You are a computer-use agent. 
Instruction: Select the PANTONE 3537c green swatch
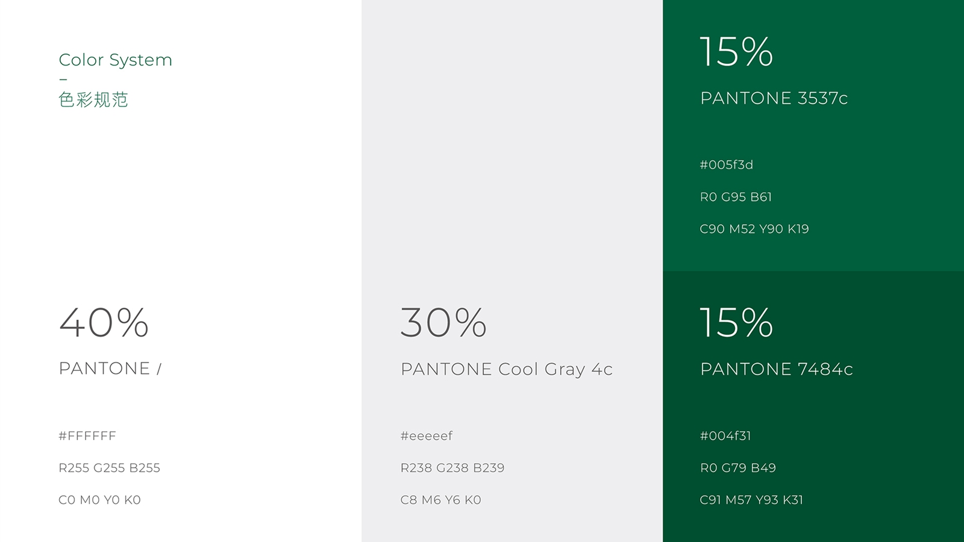point(813,135)
